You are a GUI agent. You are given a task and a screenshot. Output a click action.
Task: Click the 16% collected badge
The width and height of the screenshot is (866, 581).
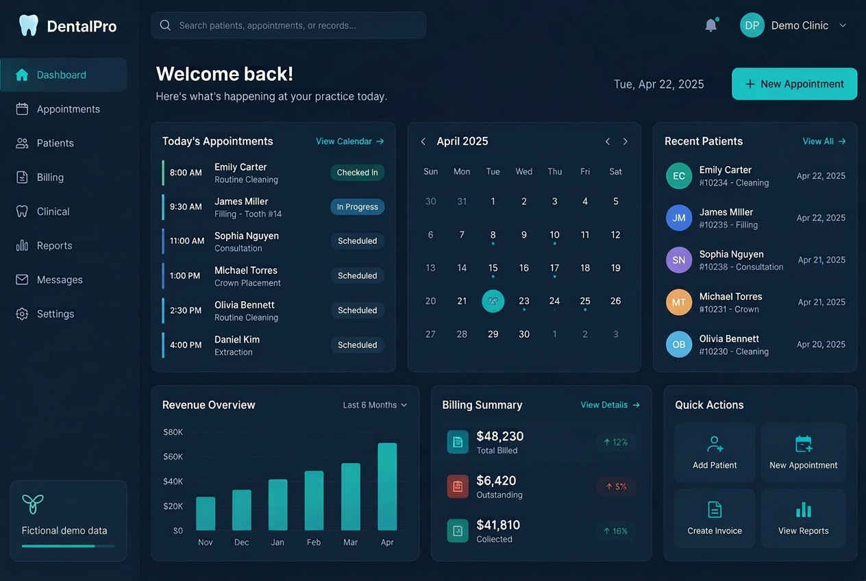coord(615,531)
